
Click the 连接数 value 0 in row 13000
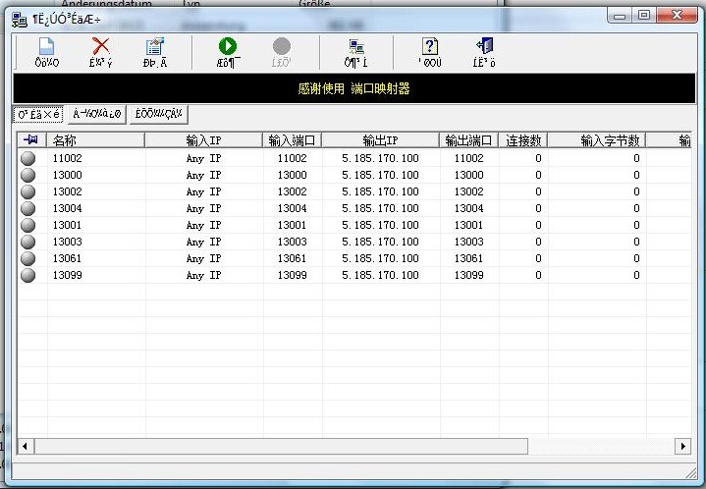pos(538,175)
